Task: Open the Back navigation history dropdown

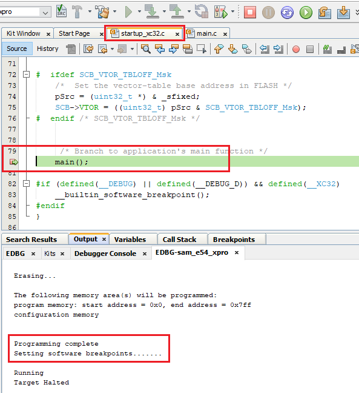Action: click(112, 49)
